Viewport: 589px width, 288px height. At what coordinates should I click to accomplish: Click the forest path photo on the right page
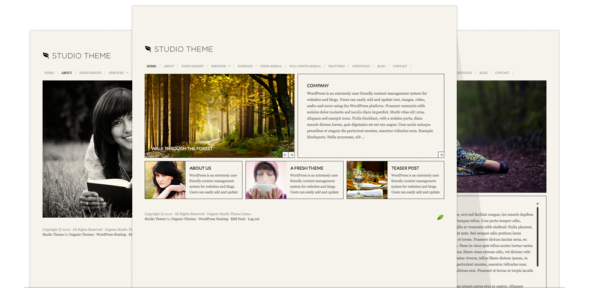(x=501, y=137)
